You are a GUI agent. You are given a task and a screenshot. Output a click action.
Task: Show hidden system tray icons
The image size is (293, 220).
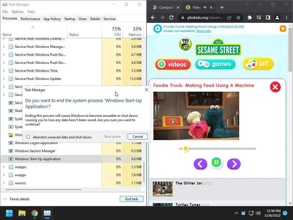(236, 213)
